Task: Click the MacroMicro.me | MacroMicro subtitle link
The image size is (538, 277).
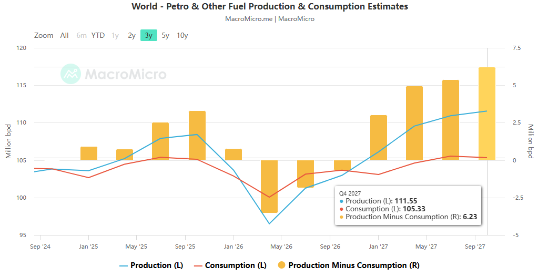Action: [270, 19]
